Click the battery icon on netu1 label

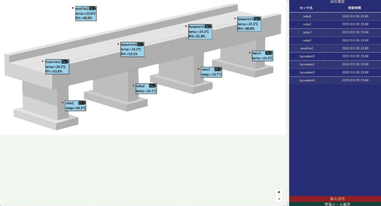tap(81, 103)
